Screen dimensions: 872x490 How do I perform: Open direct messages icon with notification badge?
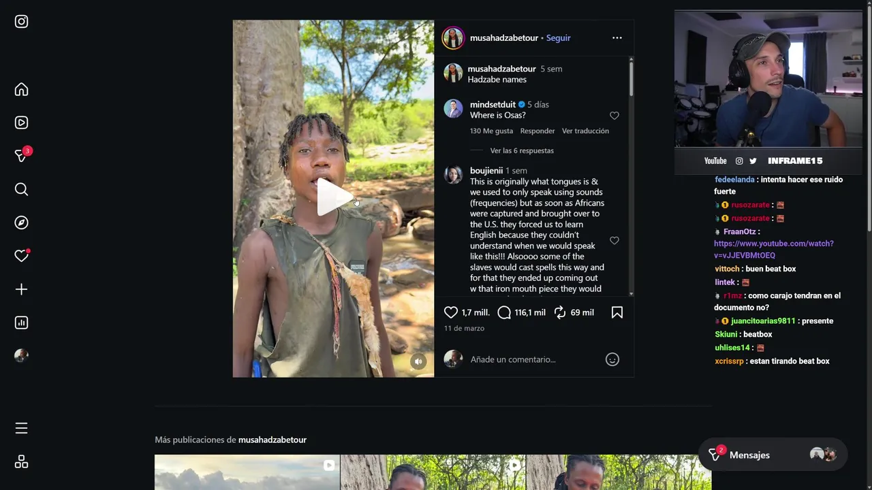coord(21,156)
